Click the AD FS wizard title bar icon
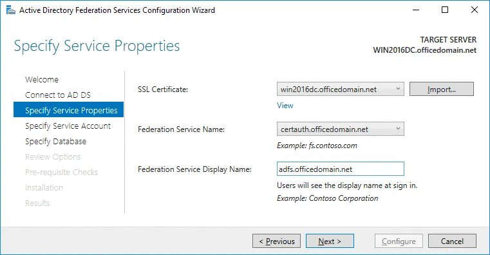This screenshot has height=255, width=490. pyautogui.click(x=11, y=10)
